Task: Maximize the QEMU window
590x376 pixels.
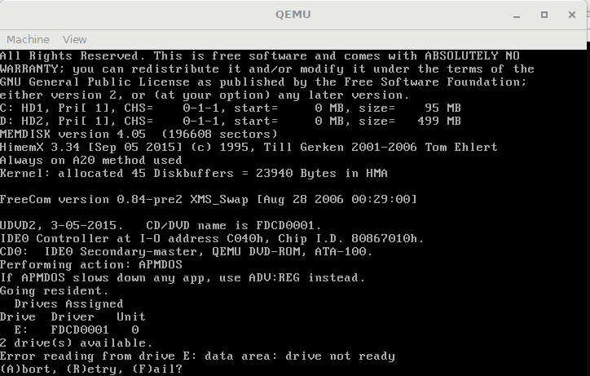Action: click(x=544, y=15)
